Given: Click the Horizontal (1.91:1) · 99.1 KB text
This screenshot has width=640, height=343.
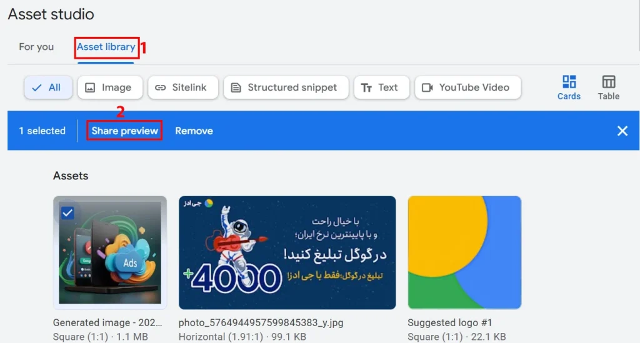Looking at the screenshot, I should click(x=242, y=337).
